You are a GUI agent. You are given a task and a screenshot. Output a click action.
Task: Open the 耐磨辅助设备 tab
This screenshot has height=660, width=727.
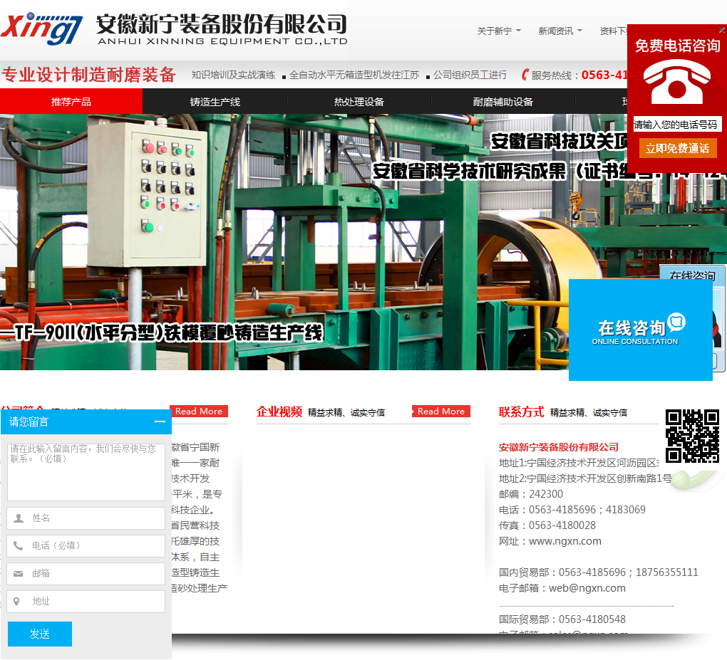[x=503, y=101]
